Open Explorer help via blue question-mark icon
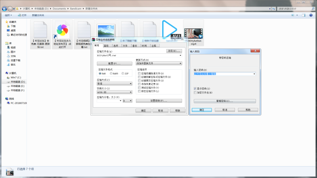This screenshot has height=178, width=317. [x=311, y=15]
